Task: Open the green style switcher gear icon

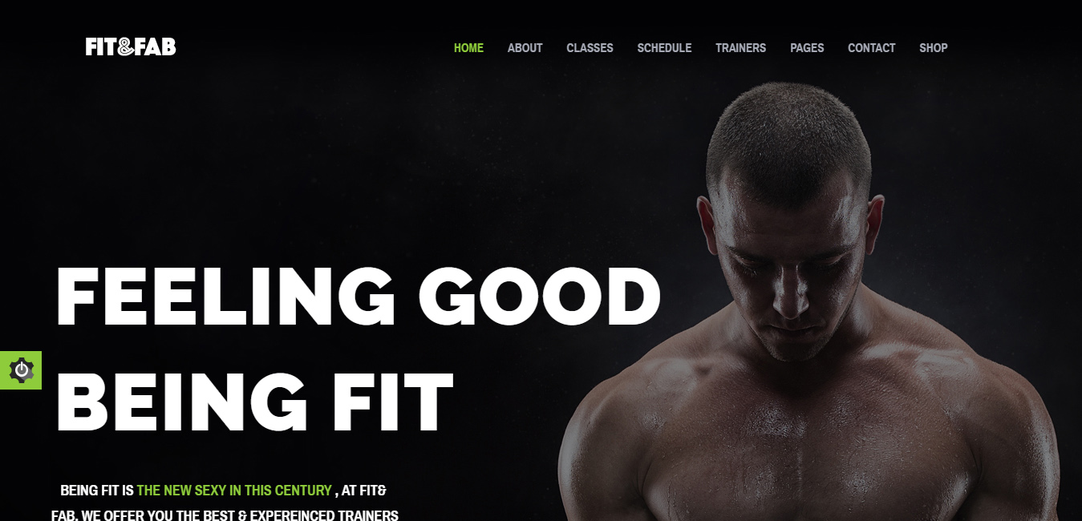Action: (x=21, y=370)
